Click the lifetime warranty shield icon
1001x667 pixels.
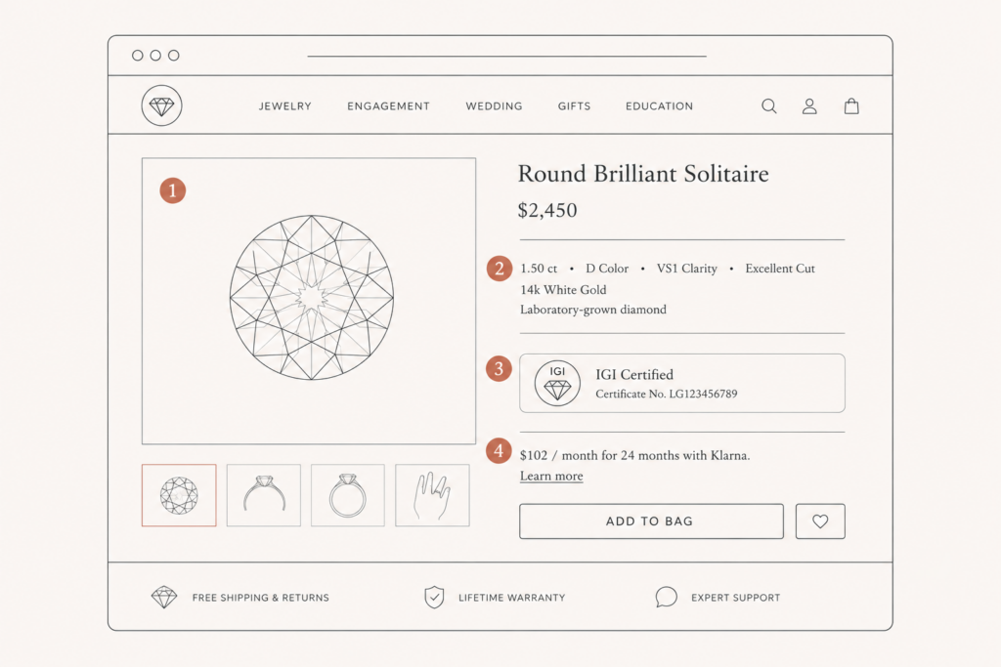click(x=434, y=597)
